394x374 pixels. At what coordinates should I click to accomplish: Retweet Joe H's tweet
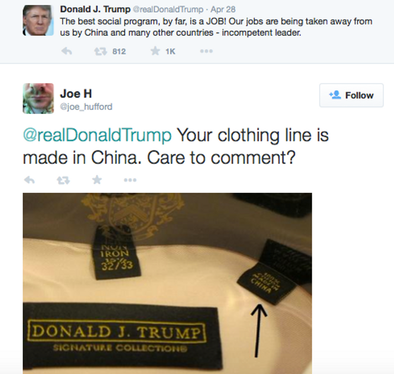pyautogui.click(x=63, y=180)
